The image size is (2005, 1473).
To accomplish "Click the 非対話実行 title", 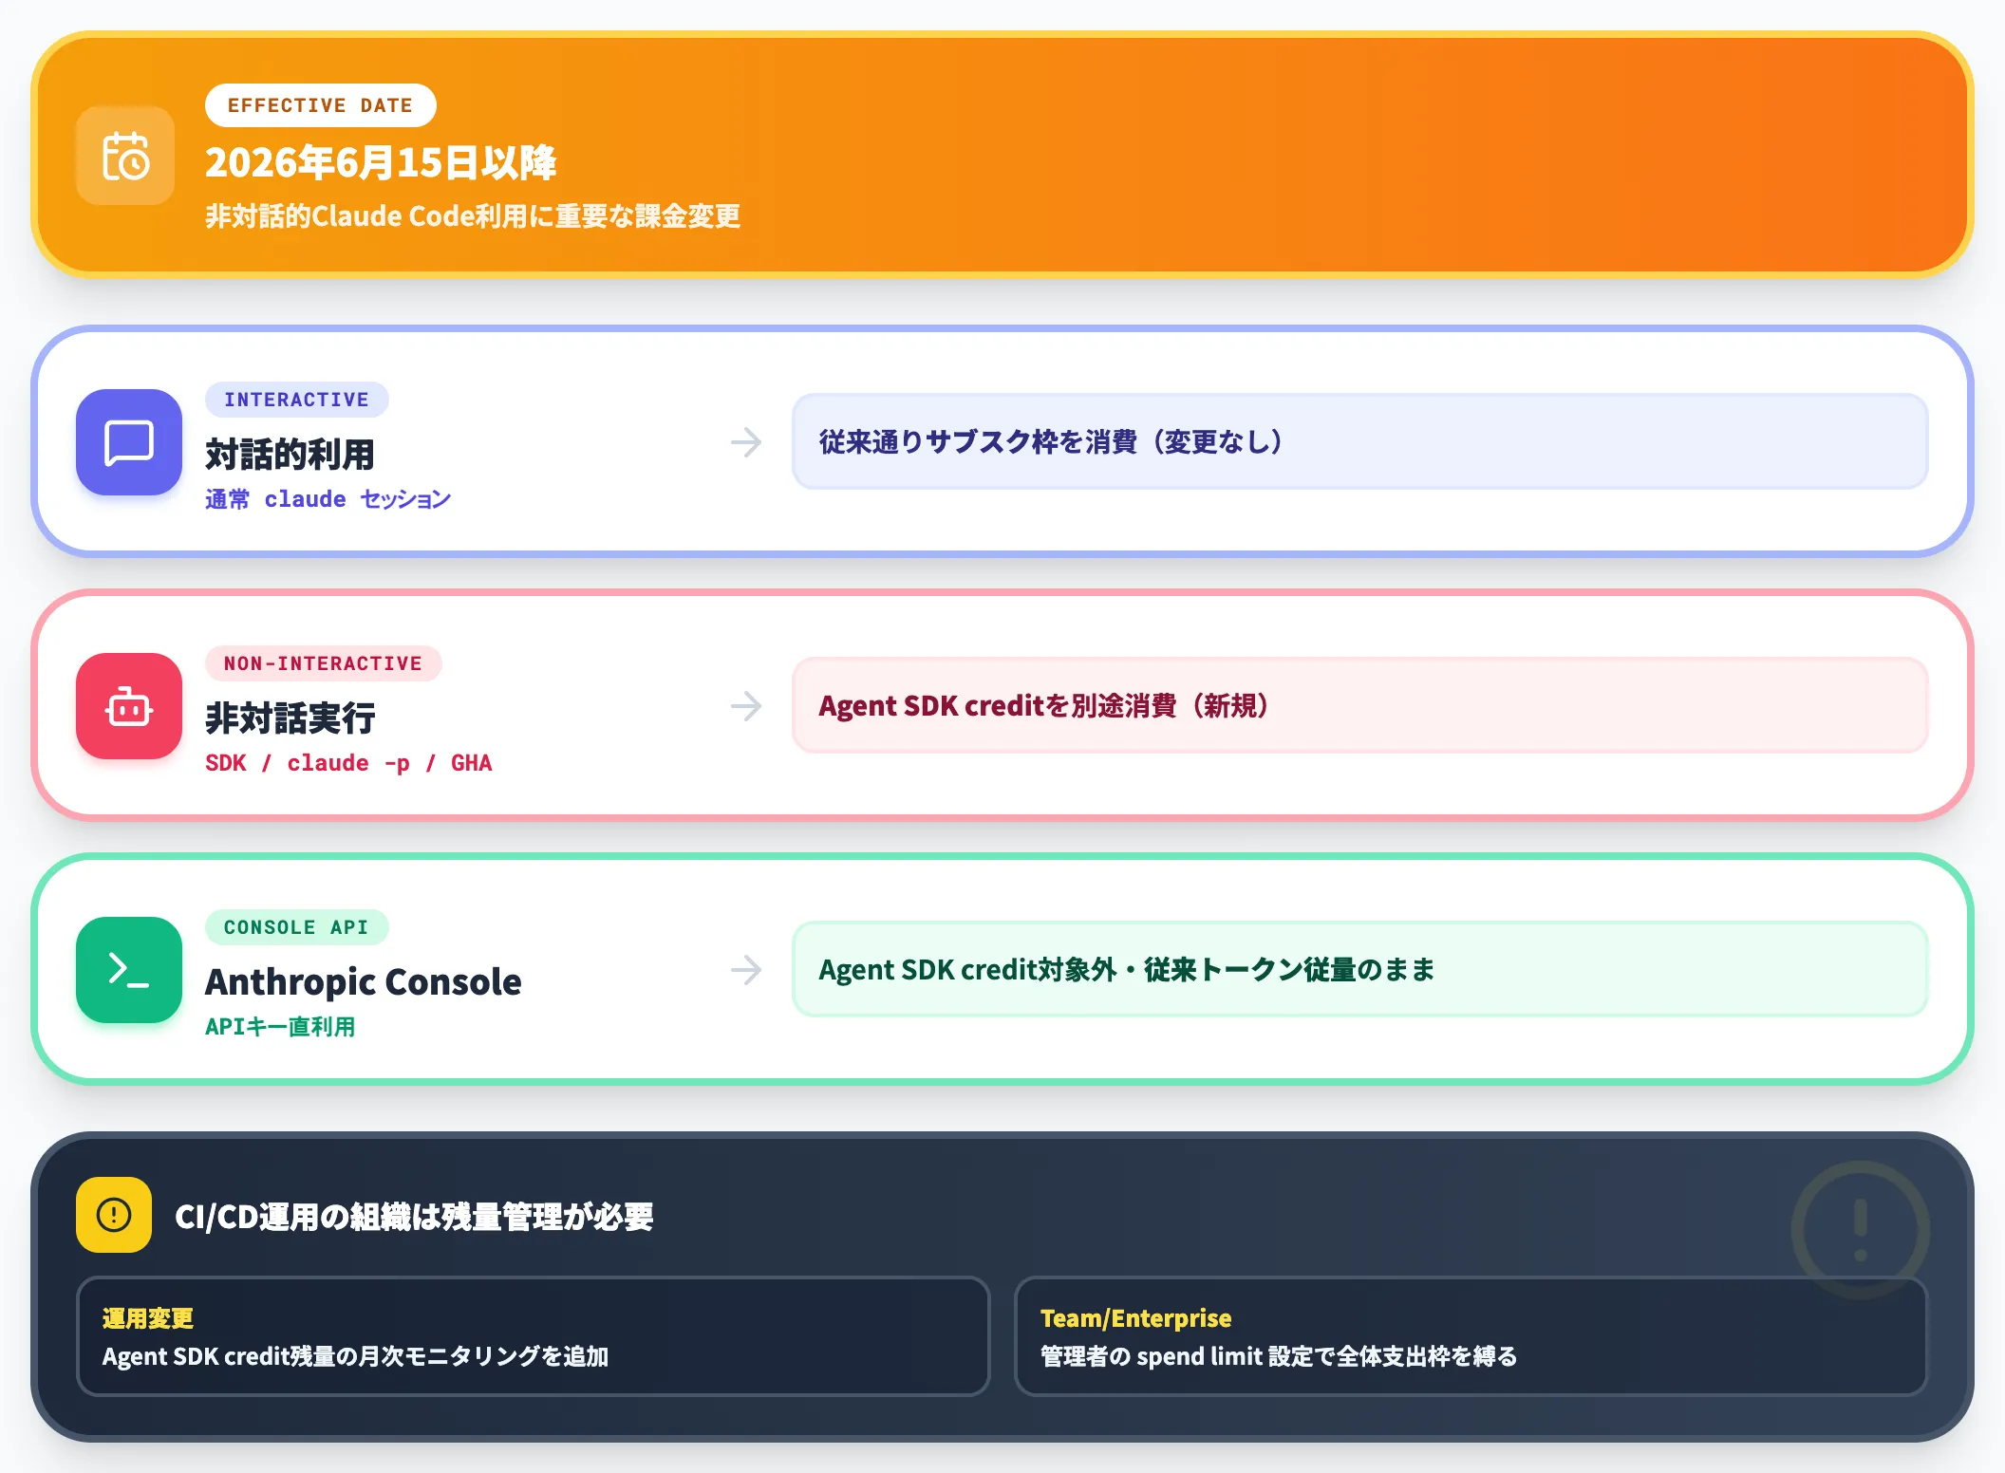I will (290, 718).
